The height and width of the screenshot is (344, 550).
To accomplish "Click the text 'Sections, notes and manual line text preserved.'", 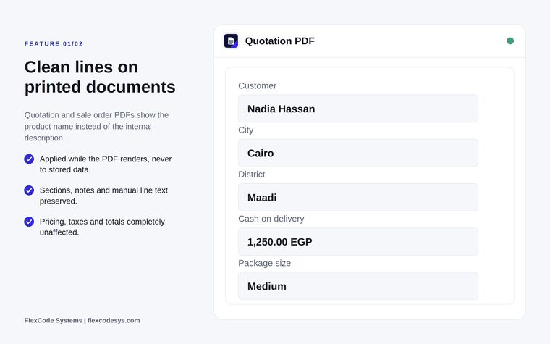I will coord(103,196).
